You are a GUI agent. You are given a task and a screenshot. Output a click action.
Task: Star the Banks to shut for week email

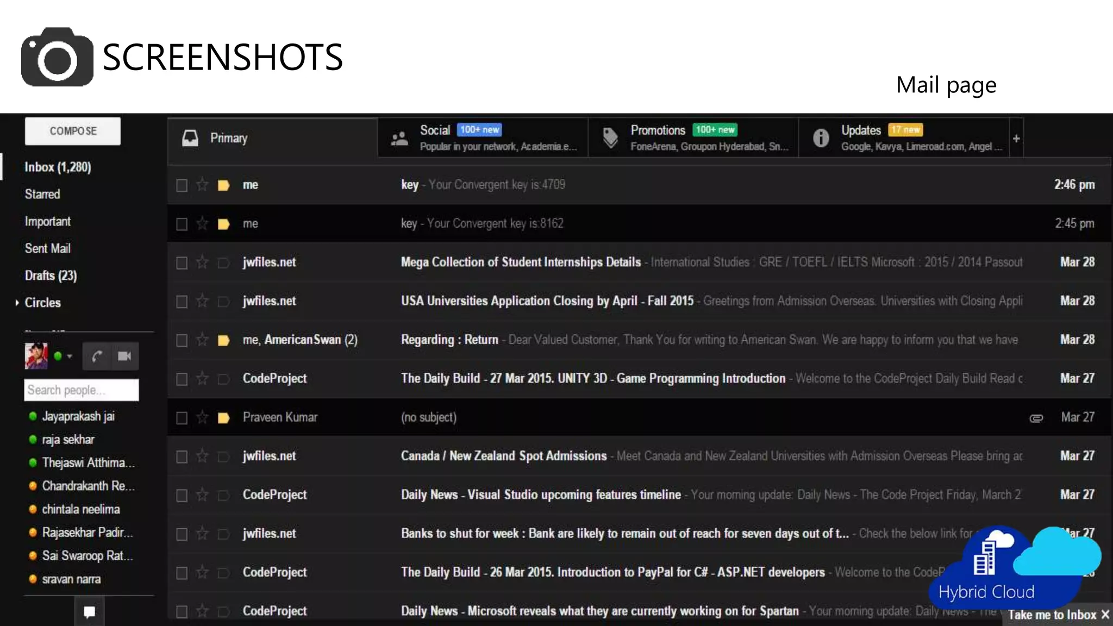202,534
